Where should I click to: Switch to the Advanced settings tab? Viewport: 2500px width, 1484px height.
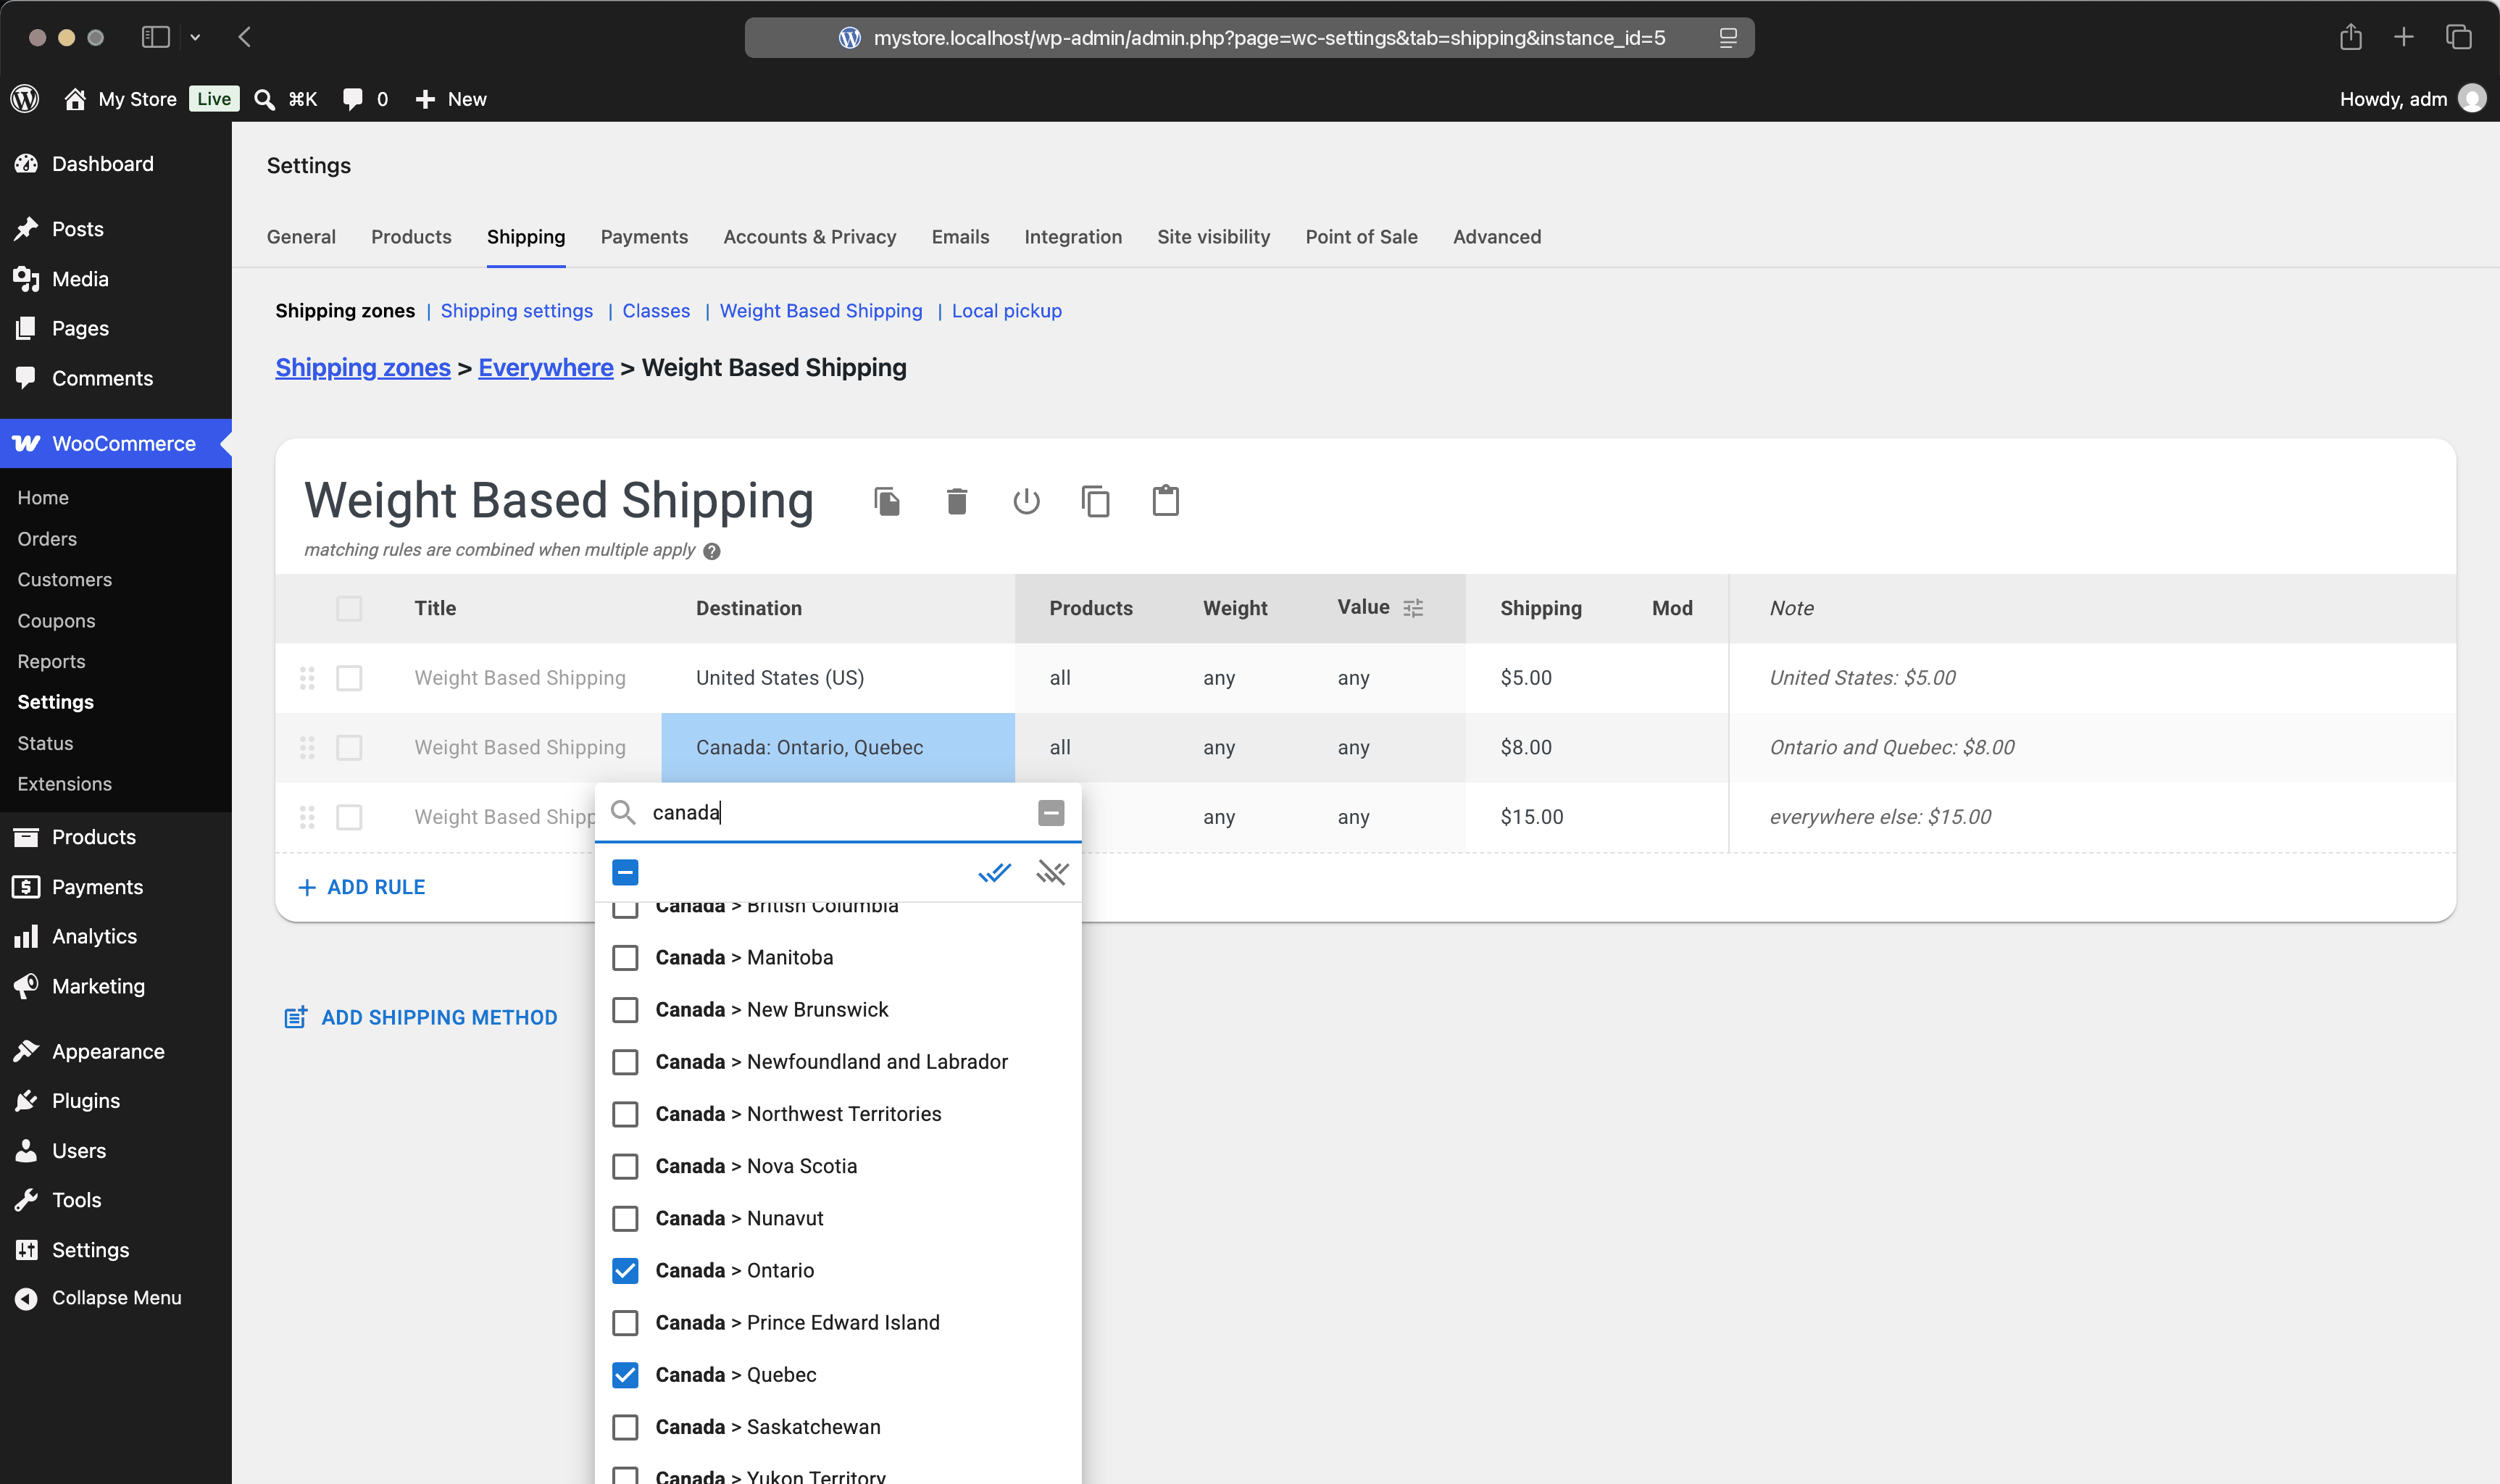point(1497,237)
